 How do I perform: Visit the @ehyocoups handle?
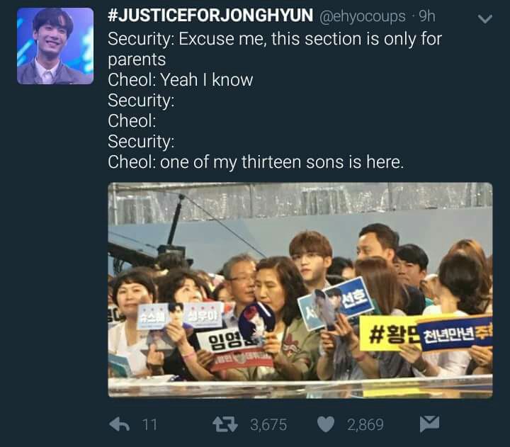363,16
